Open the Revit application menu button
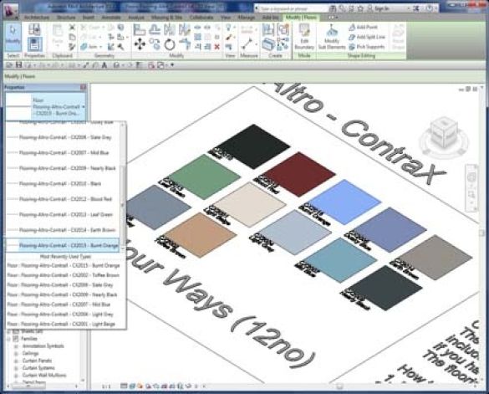Image resolution: width=489 pixels, height=394 pixels. coord(10,11)
